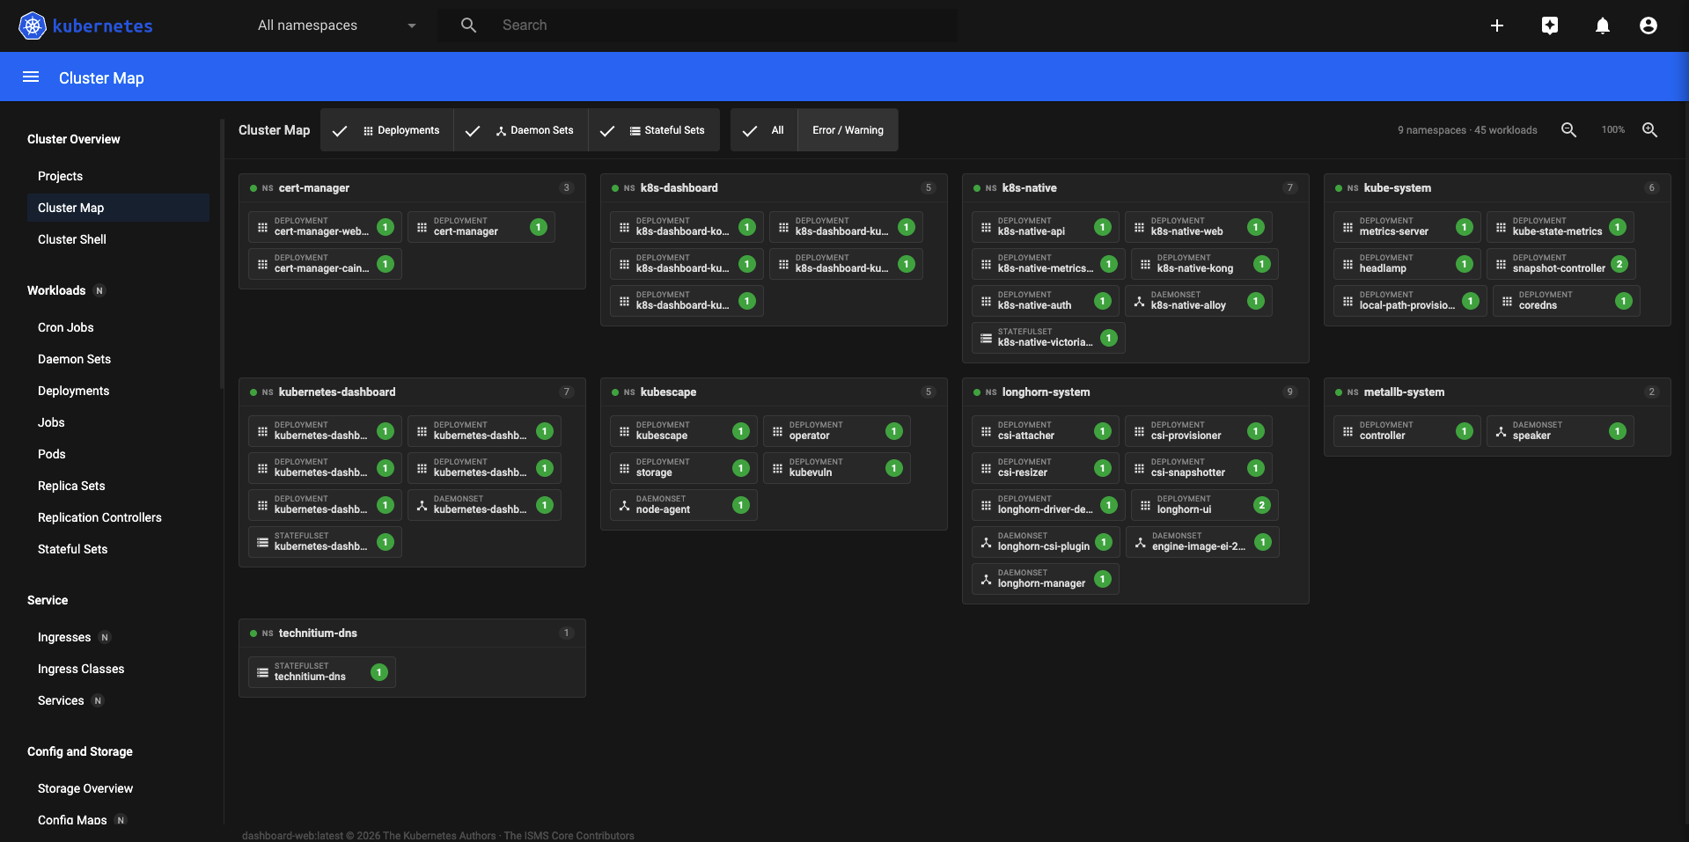
Task: Click the csi-attacher deployment icon
Action: pyautogui.click(x=986, y=431)
